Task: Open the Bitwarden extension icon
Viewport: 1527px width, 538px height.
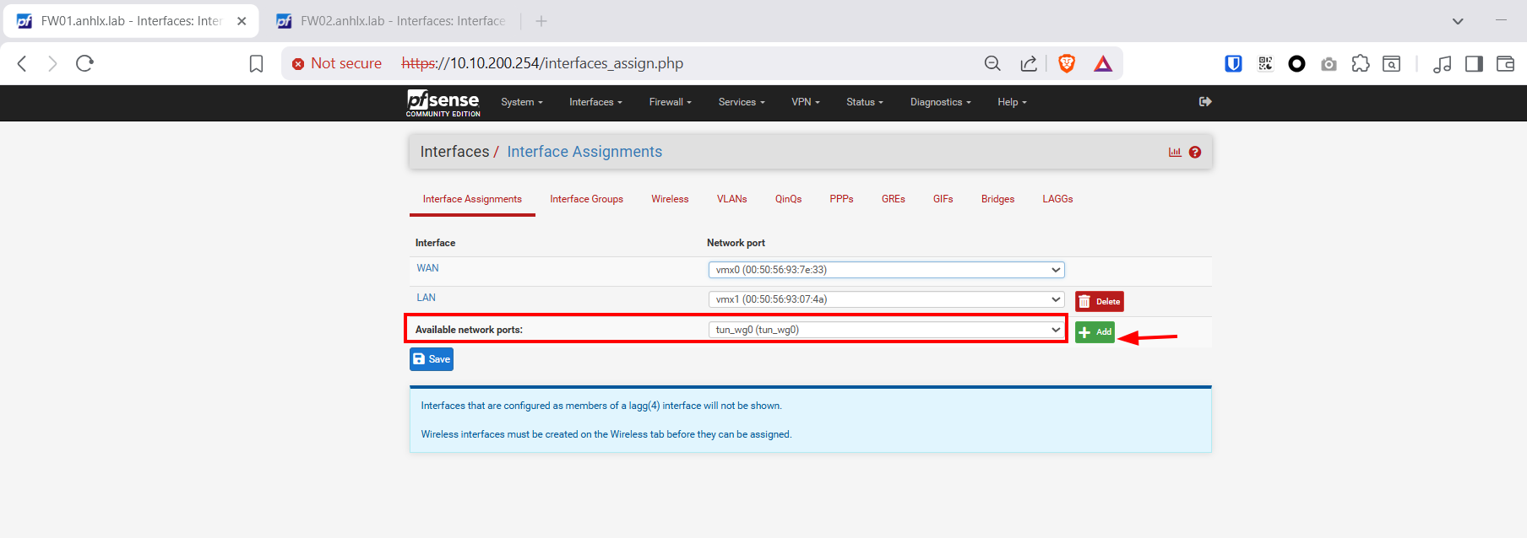Action: coord(1233,63)
